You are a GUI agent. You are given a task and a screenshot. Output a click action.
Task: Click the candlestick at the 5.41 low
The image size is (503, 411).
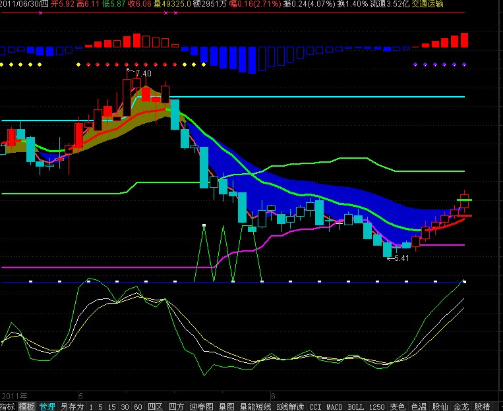(387, 249)
